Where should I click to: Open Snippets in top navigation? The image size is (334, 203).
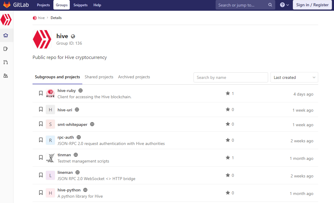81,5
